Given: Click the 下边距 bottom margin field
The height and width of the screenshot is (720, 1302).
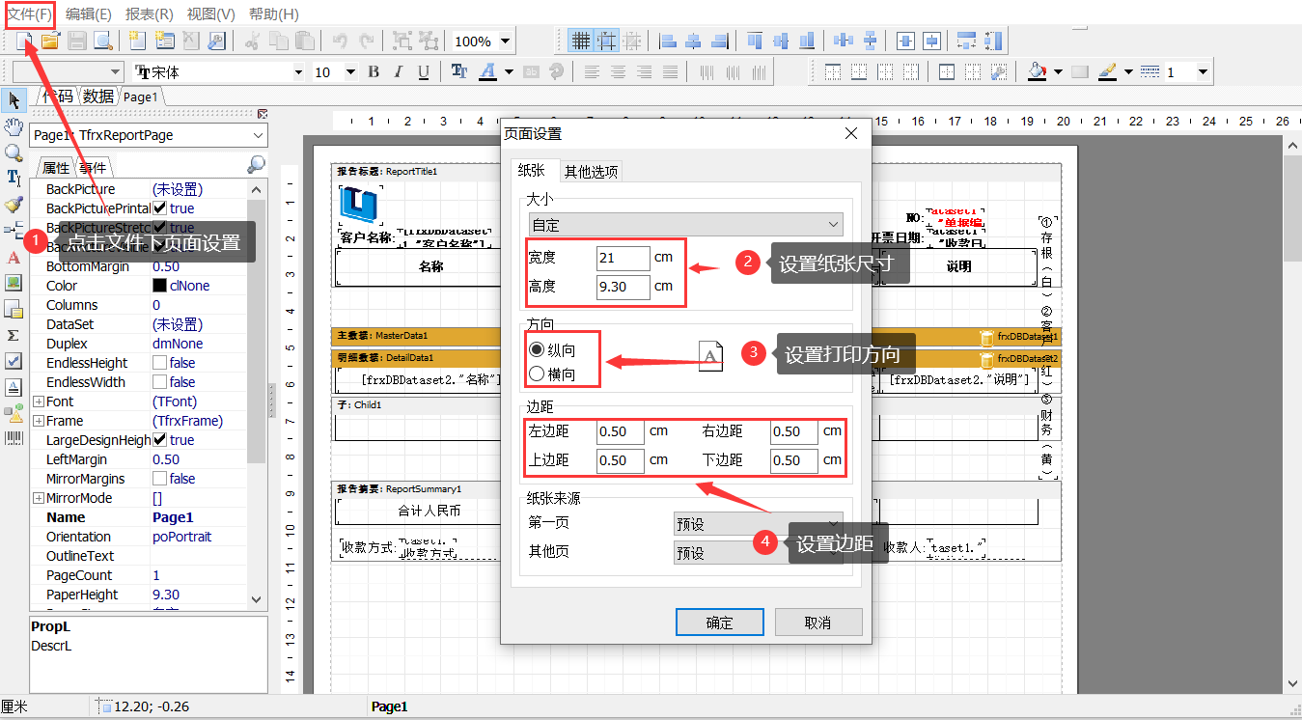Looking at the screenshot, I should (794, 460).
